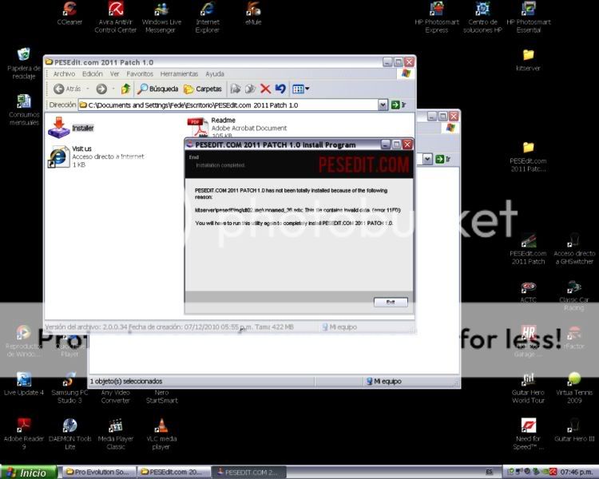Viewport: 599px width, 479px height.
Task: Click the Atrás back button
Action: (67, 89)
